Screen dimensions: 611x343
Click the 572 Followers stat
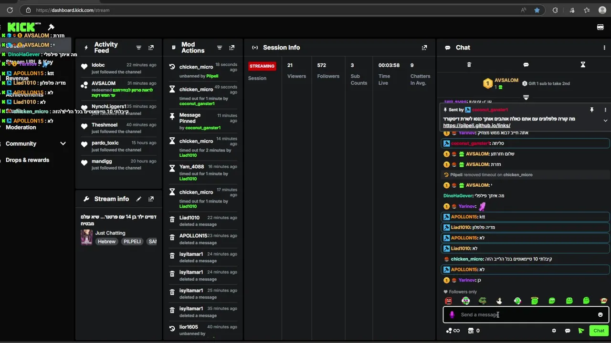click(x=328, y=71)
